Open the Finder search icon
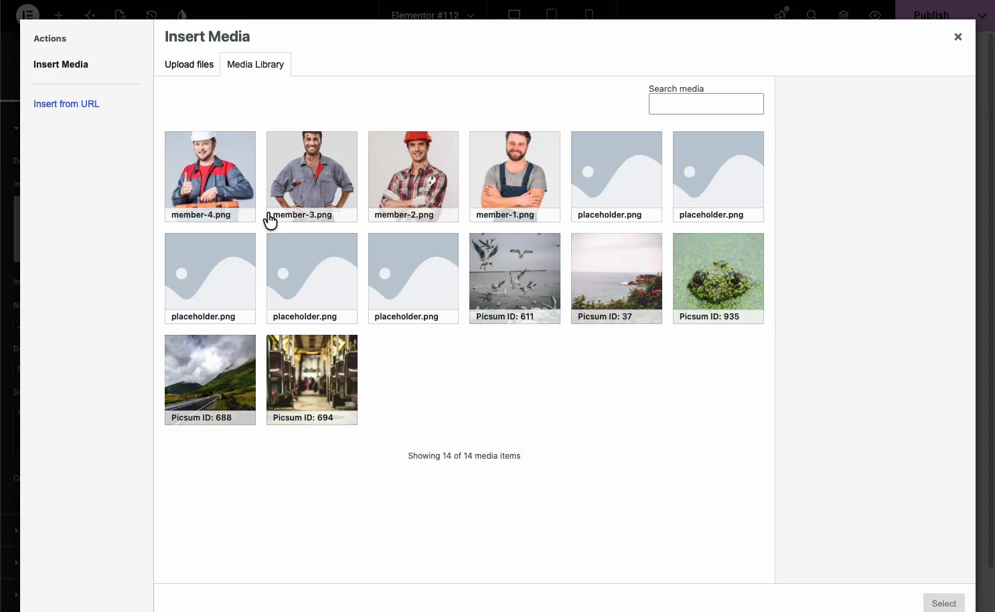 tap(812, 15)
